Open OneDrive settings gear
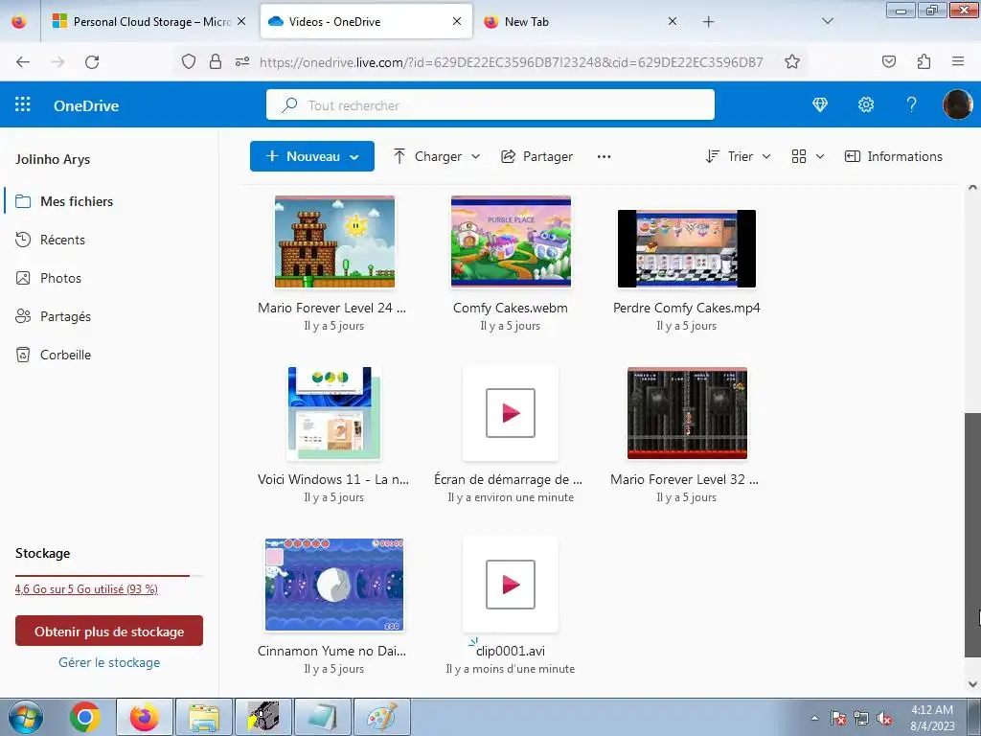The image size is (981, 736). click(866, 104)
